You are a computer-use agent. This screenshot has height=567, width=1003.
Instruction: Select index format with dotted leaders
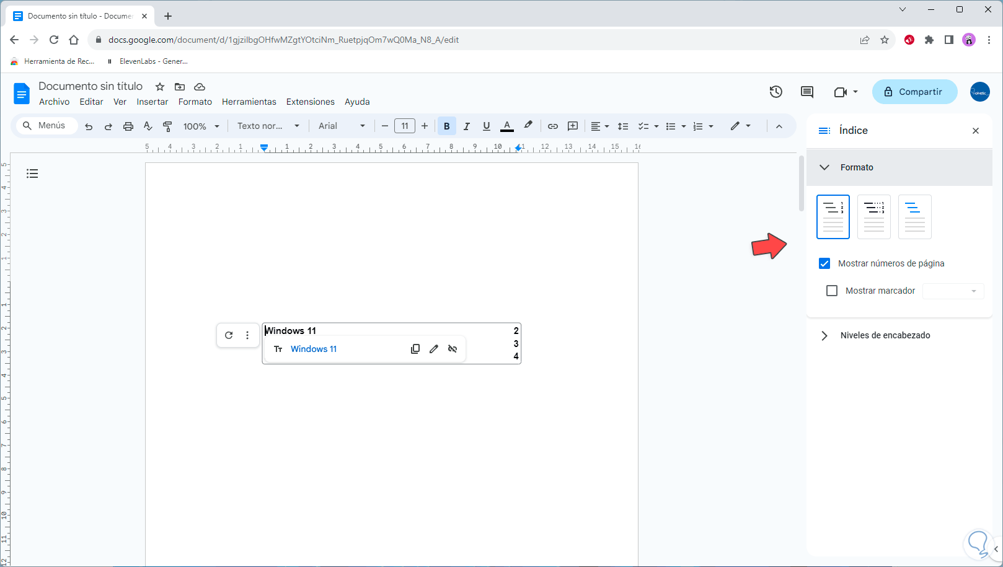[x=874, y=217]
